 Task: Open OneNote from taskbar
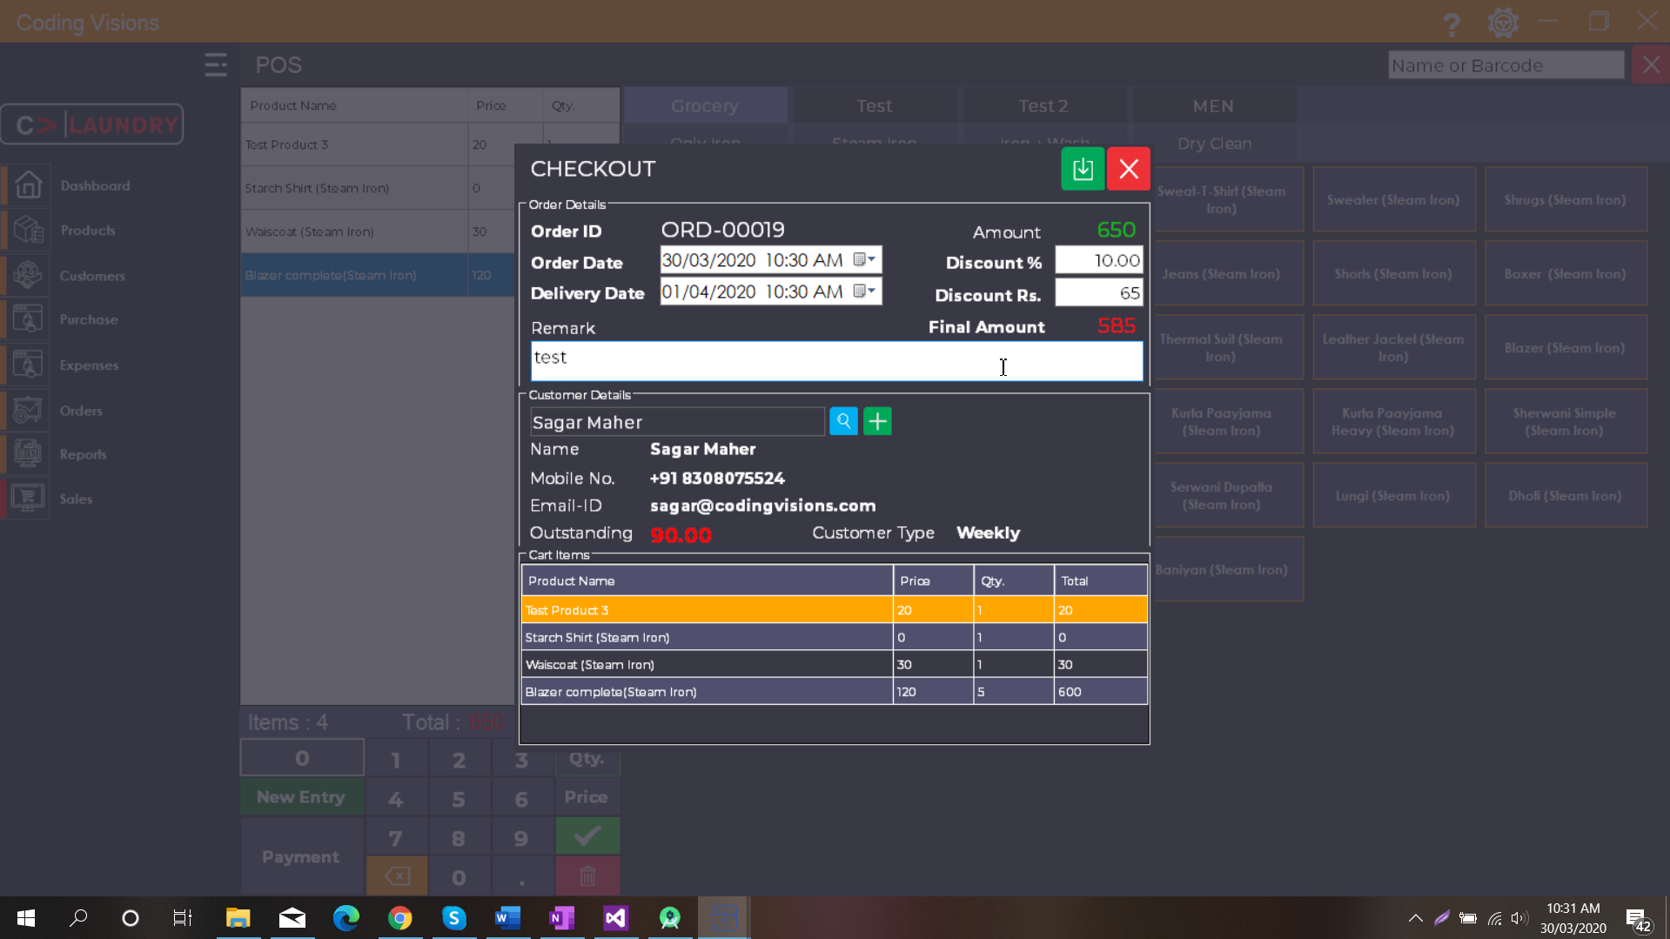click(562, 918)
